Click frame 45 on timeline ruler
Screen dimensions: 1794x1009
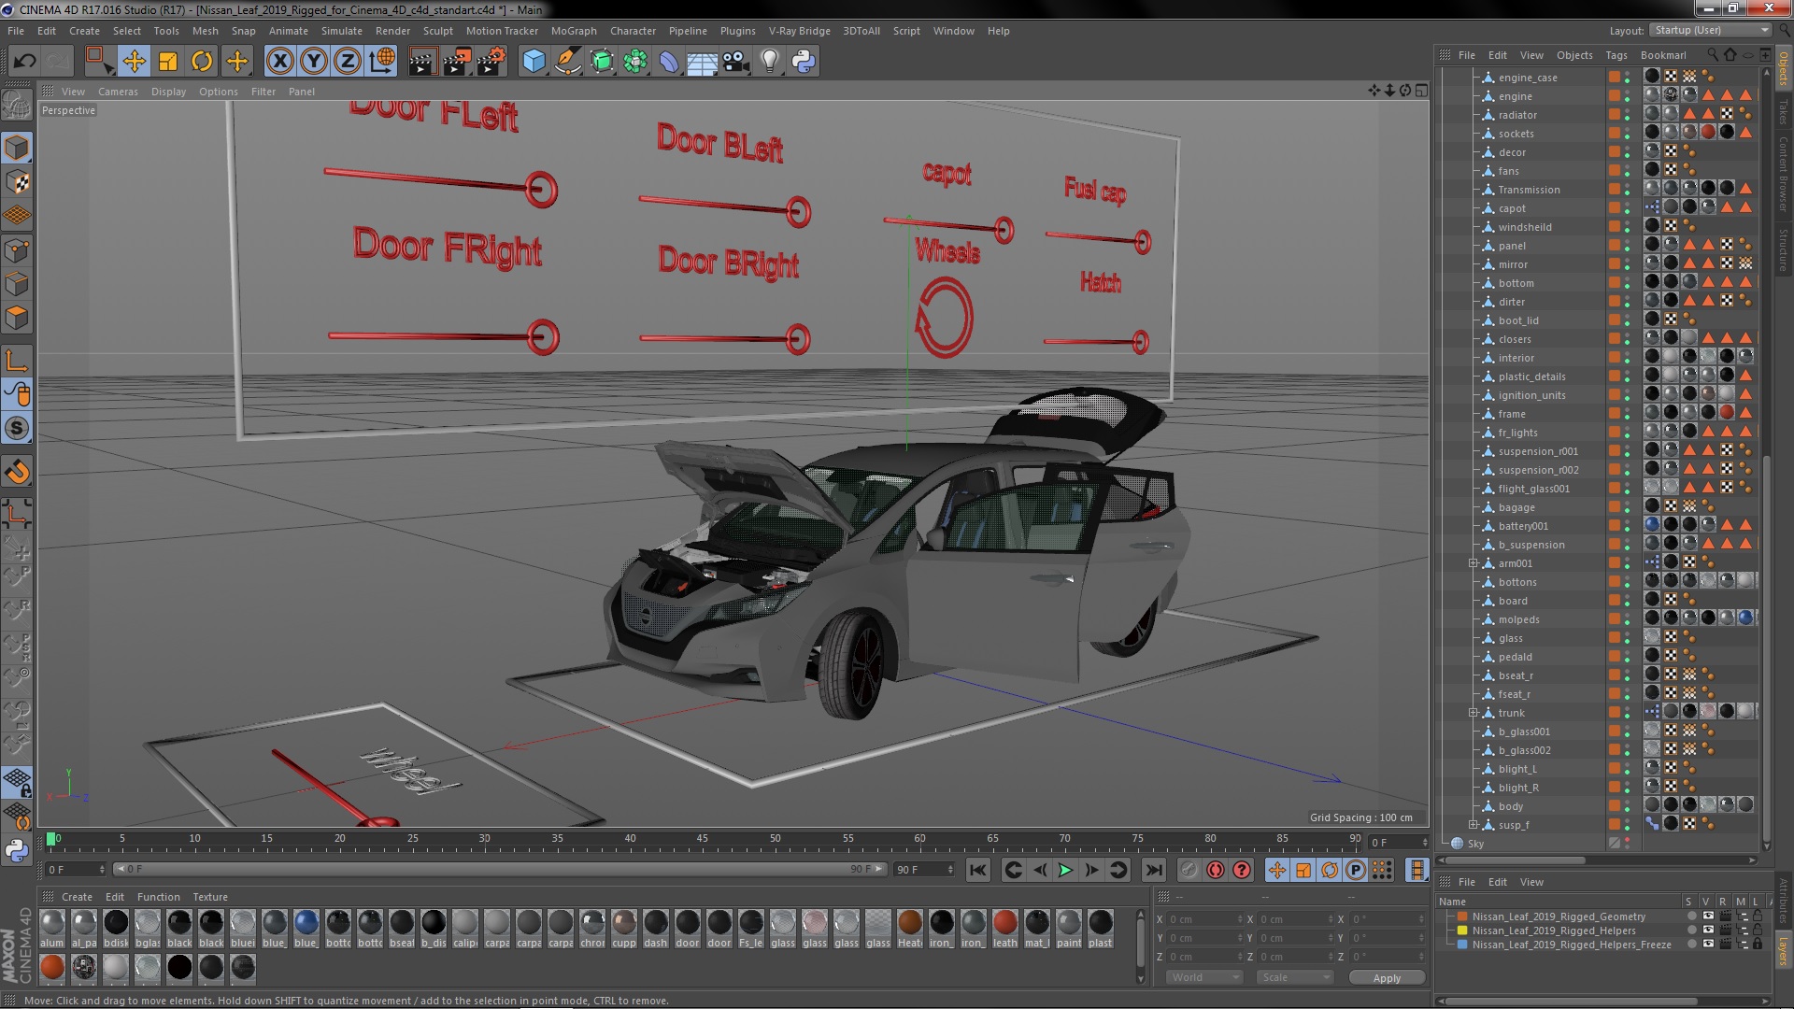[x=702, y=839]
